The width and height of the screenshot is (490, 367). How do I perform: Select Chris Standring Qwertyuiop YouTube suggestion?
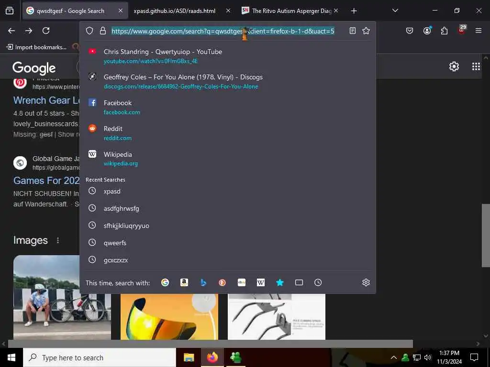click(x=227, y=56)
